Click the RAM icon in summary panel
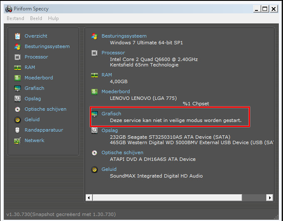 point(94,75)
